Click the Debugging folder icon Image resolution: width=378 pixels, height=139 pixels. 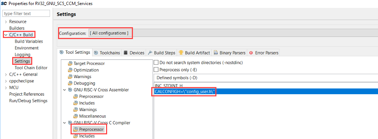pos(70,83)
